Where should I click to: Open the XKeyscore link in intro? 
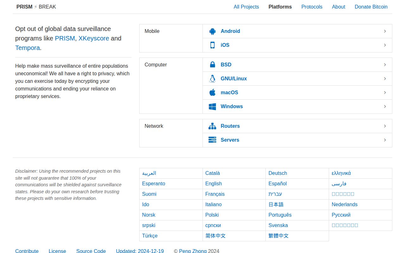[94, 38]
